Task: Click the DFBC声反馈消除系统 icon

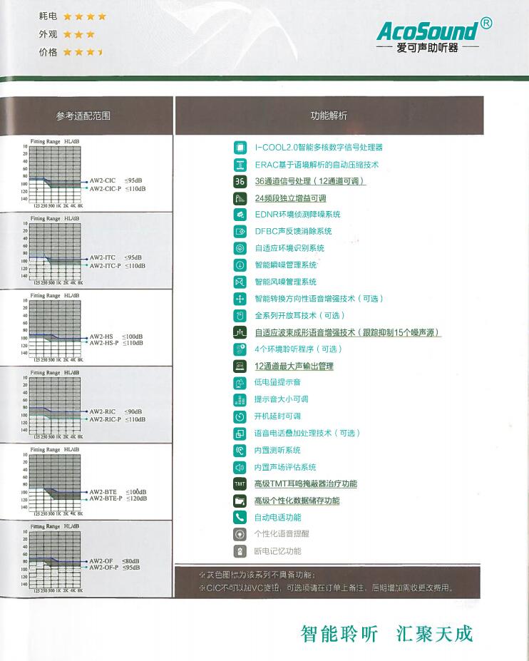Action: tap(240, 232)
